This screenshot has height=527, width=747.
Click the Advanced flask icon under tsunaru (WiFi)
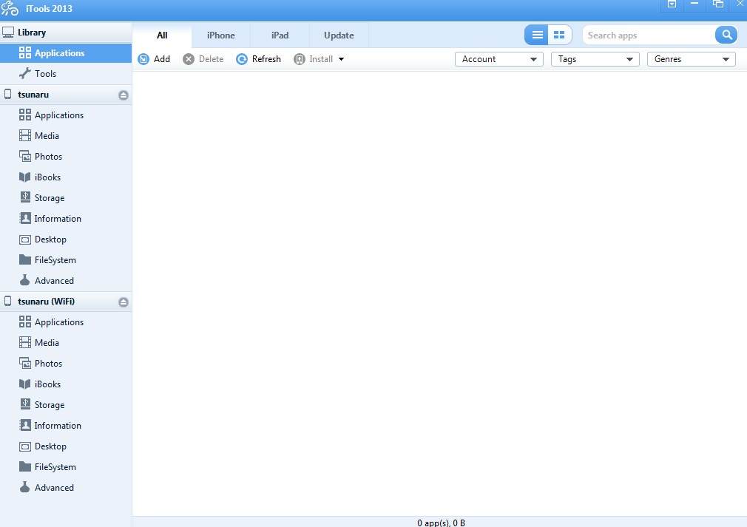24,487
